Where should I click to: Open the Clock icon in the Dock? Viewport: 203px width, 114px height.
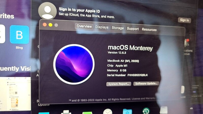pos(108,111)
